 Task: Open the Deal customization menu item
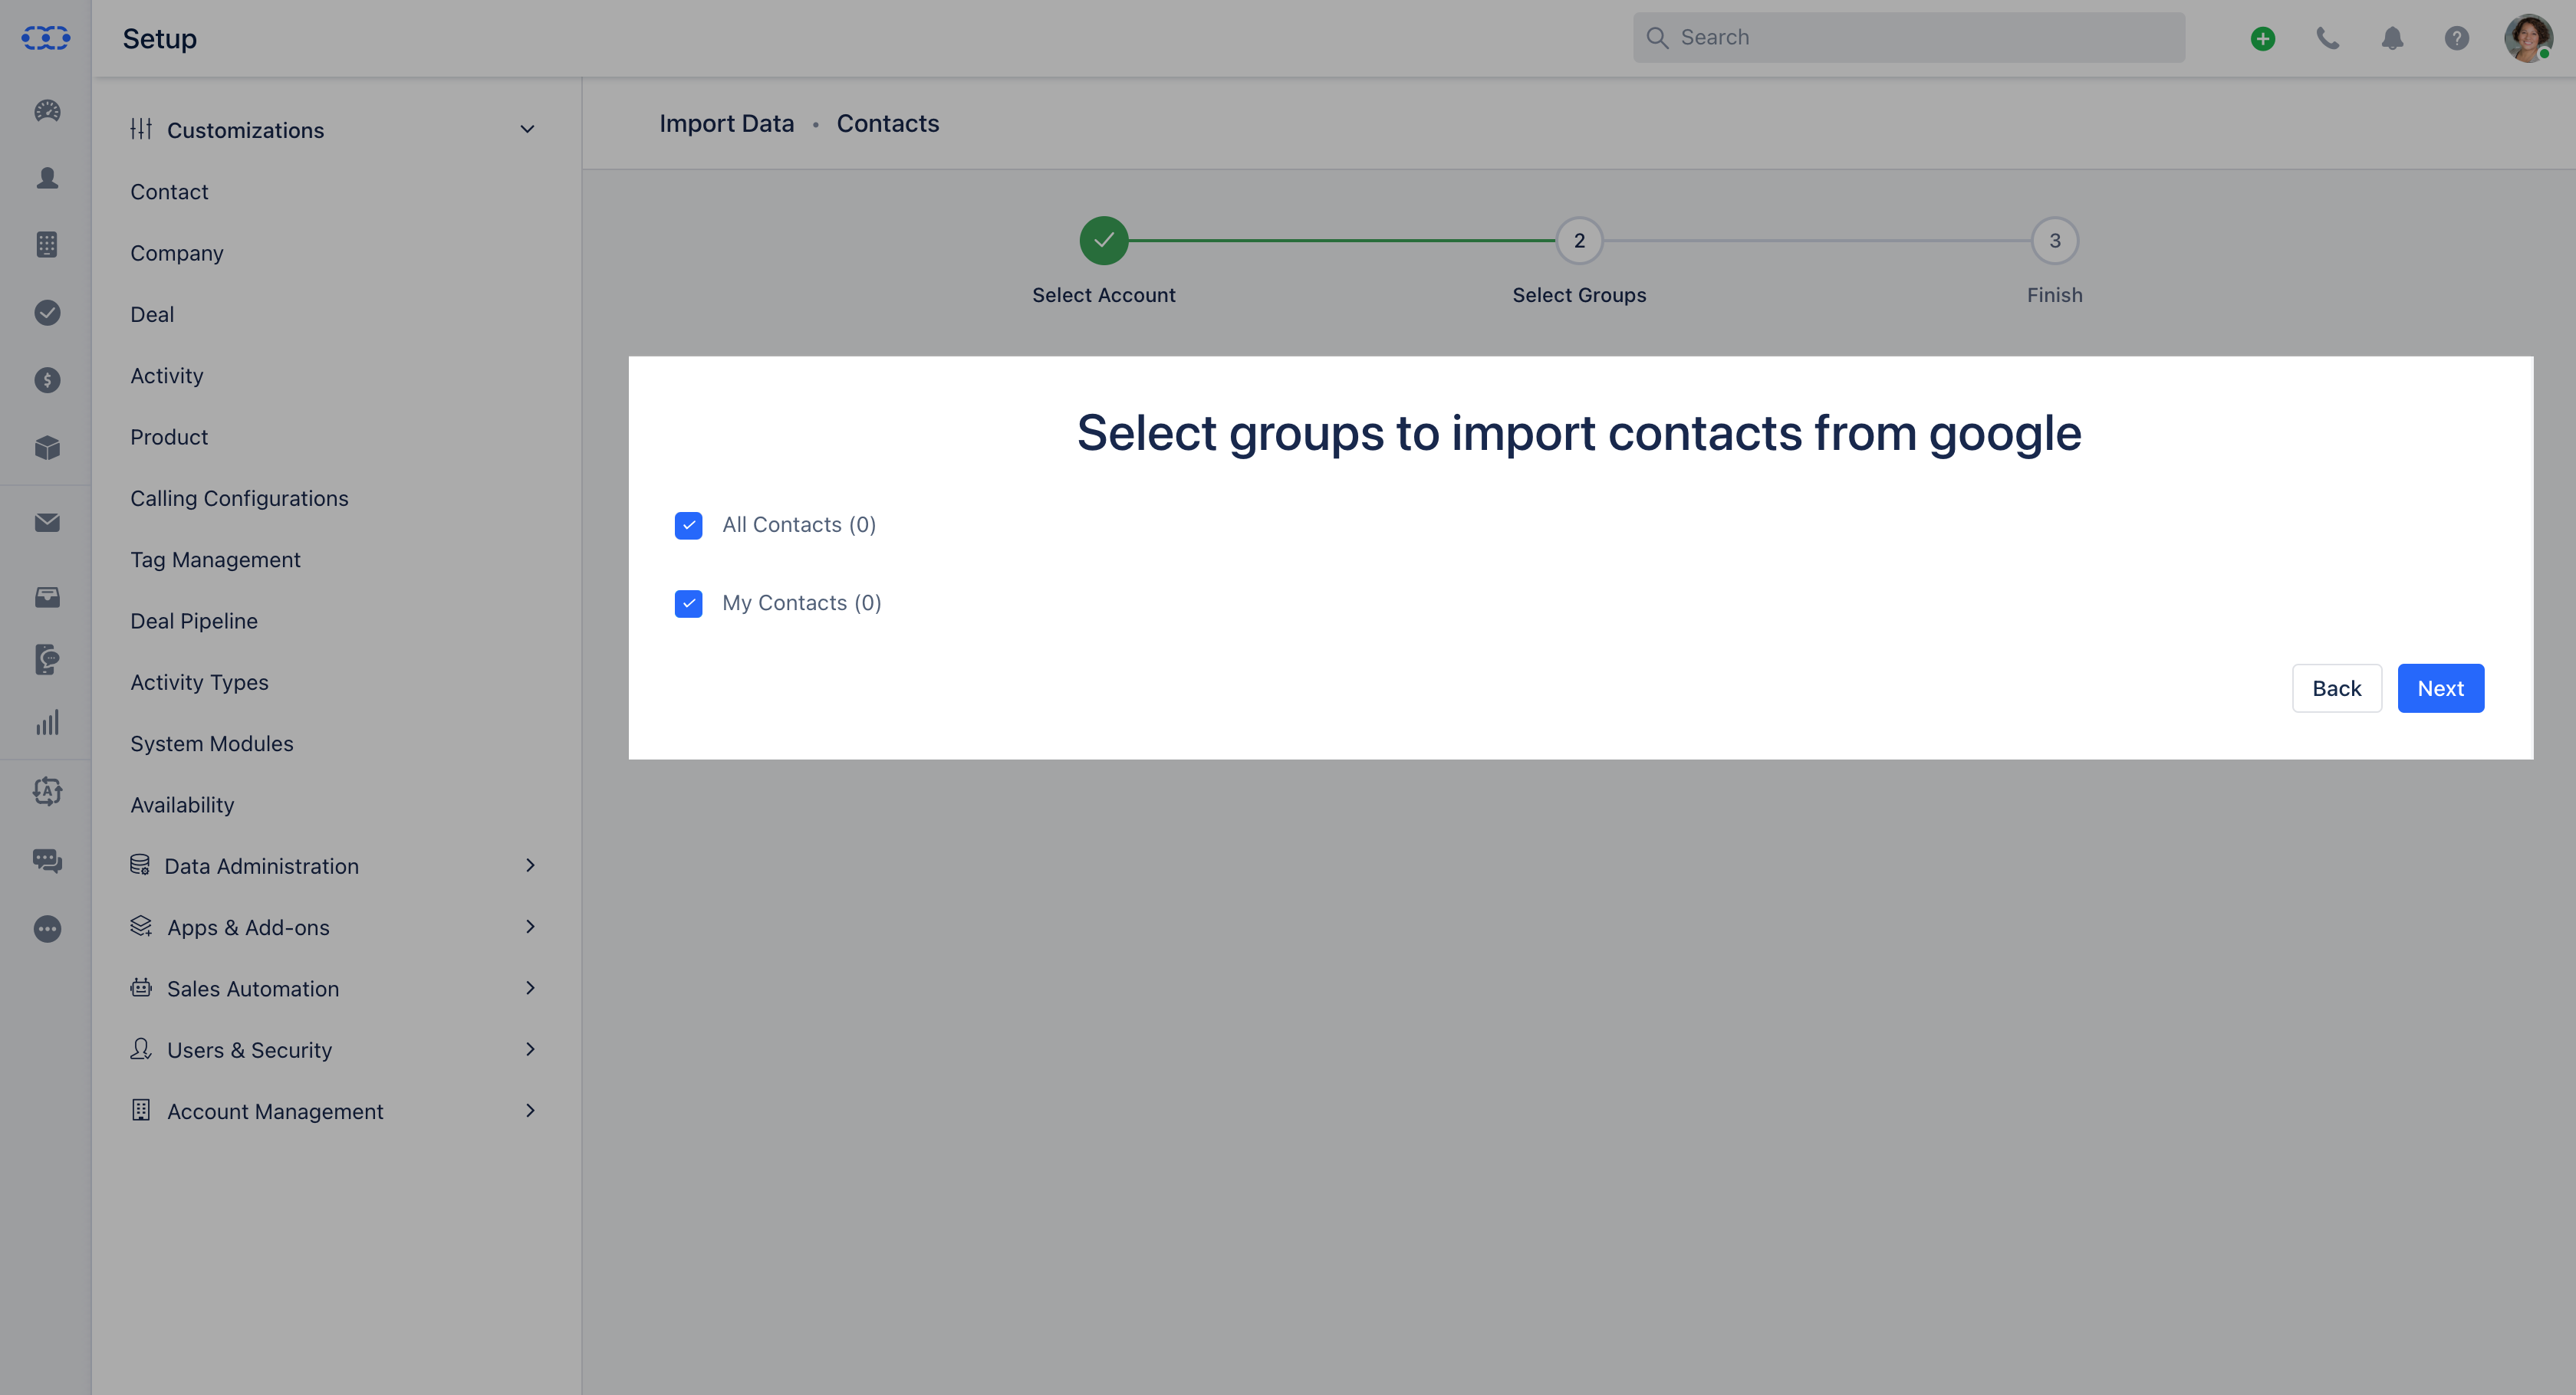[152, 315]
